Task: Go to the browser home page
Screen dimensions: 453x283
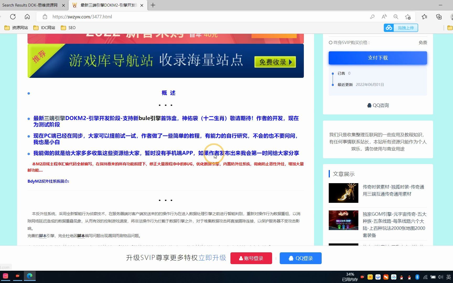Action: tap(27, 17)
